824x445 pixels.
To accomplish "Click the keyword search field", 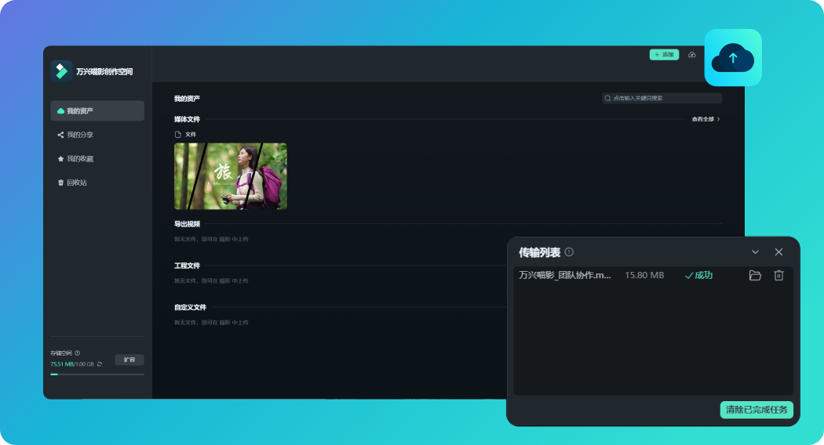I will click(662, 98).
